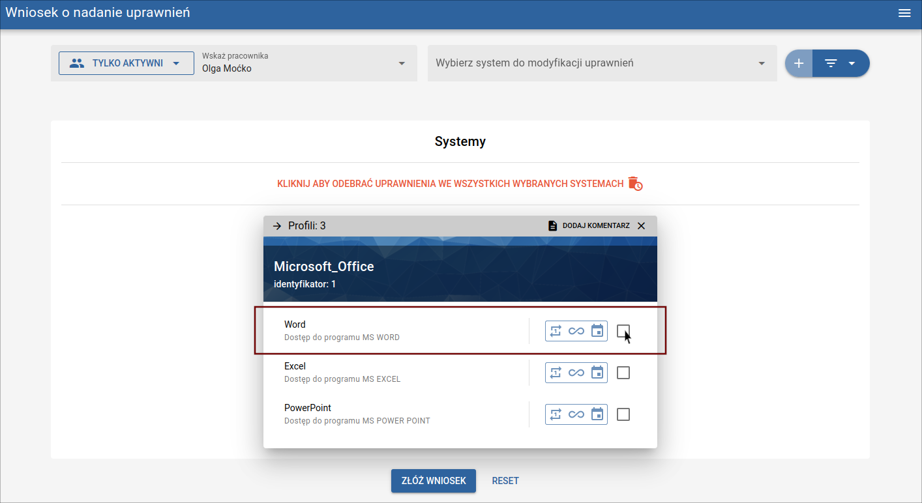Expand the filter button dropdown arrow

coord(852,63)
